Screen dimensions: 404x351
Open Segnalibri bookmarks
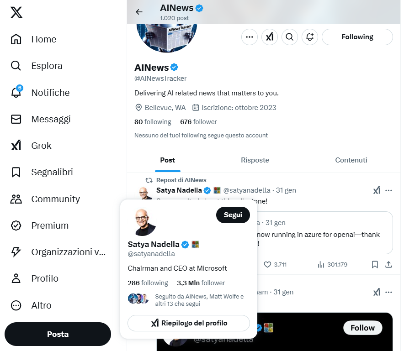[x=42, y=172]
